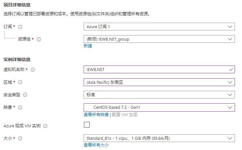Click the info icon next to 区域
The image size is (242, 150).
[x=20, y=82]
